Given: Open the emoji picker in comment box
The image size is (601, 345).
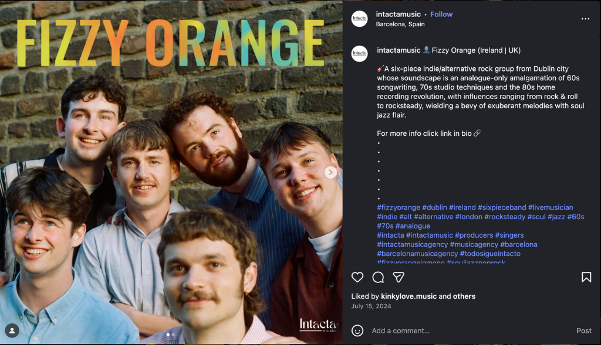Looking at the screenshot, I should tap(357, 330).
